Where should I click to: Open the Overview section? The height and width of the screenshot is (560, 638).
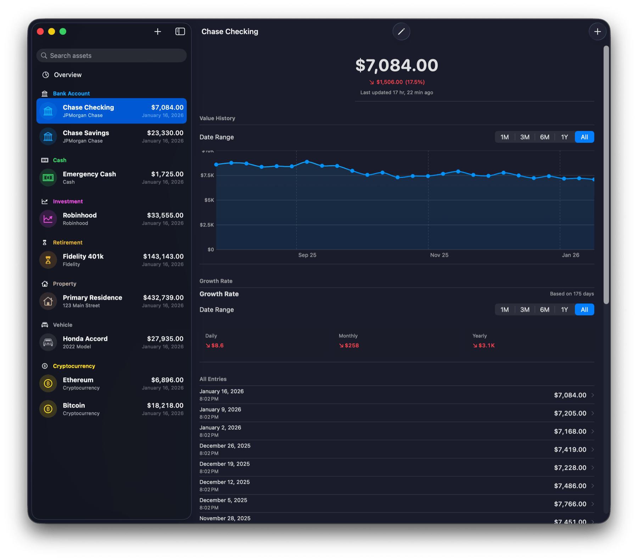(67, 75)
